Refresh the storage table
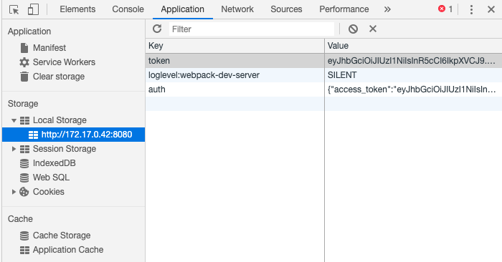The image size is (502, 262). click(x=157, y=29)
